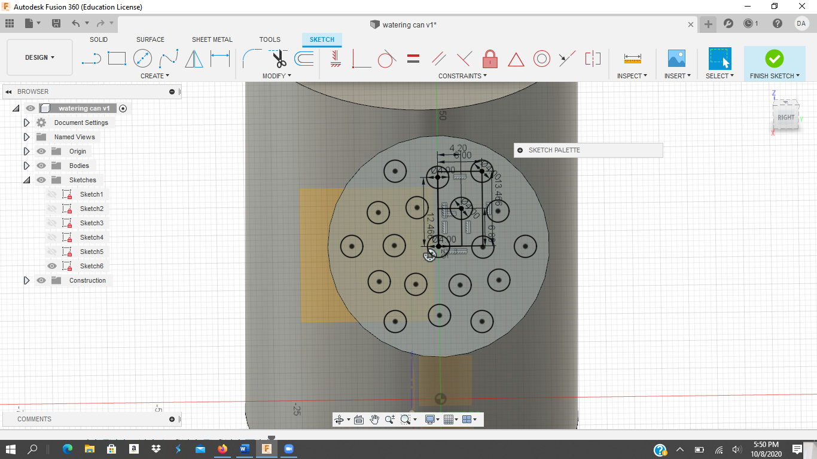Select the Circle sketch tool

pos(142,59)
